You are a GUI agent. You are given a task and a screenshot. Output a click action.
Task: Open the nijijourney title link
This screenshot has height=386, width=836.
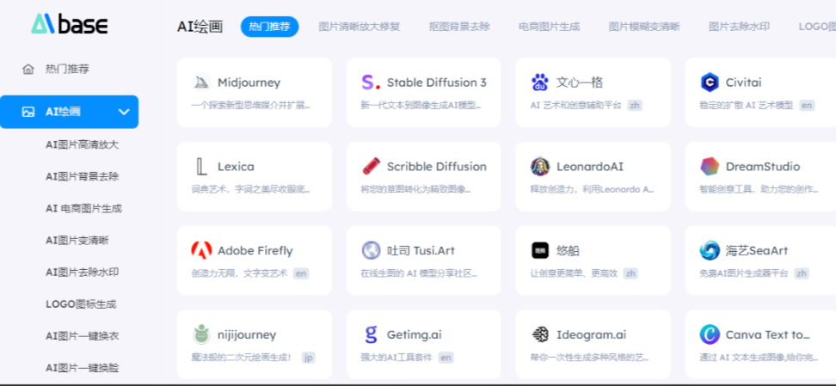click(247, 334)
